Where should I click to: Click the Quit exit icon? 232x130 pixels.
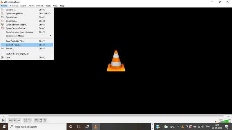pyautogui.click(x=2, y=57)
